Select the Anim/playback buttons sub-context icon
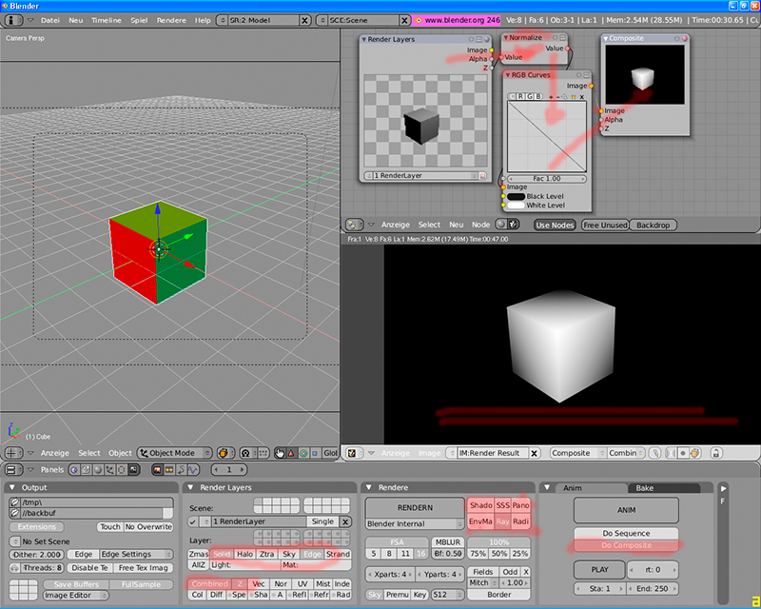Viewport: 761px width, 609px height. pos(181,470)
